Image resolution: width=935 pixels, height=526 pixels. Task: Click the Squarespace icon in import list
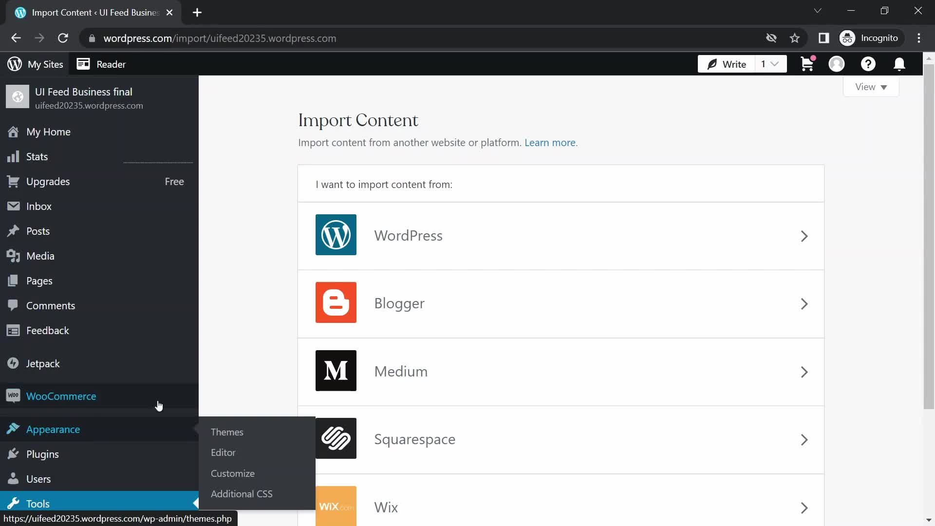336,439
